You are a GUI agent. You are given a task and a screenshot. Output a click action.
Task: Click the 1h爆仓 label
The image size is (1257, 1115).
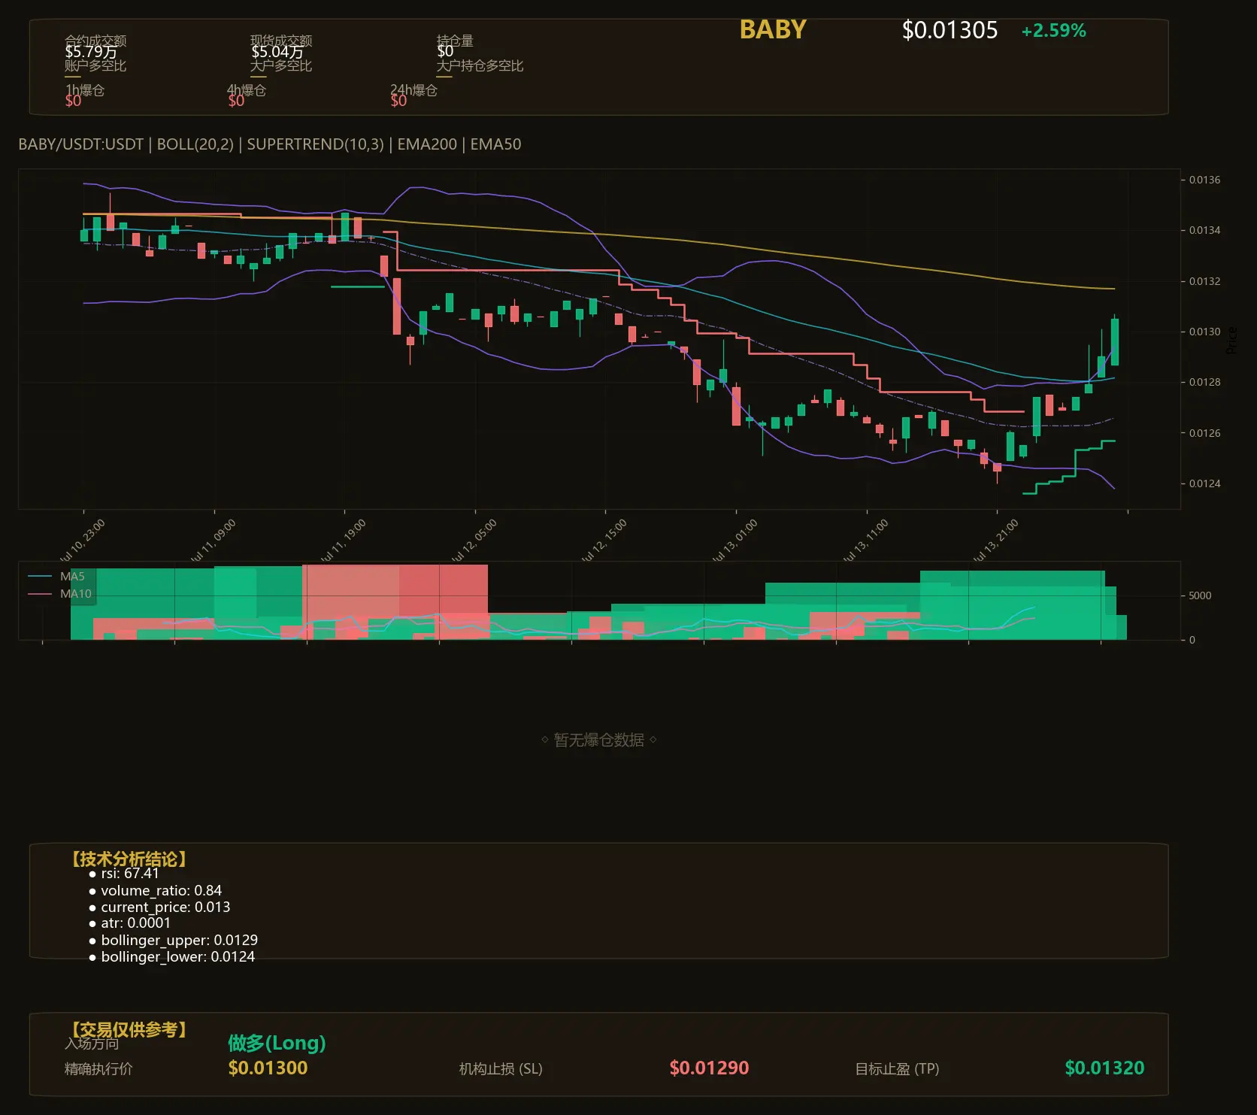[85, 90]
